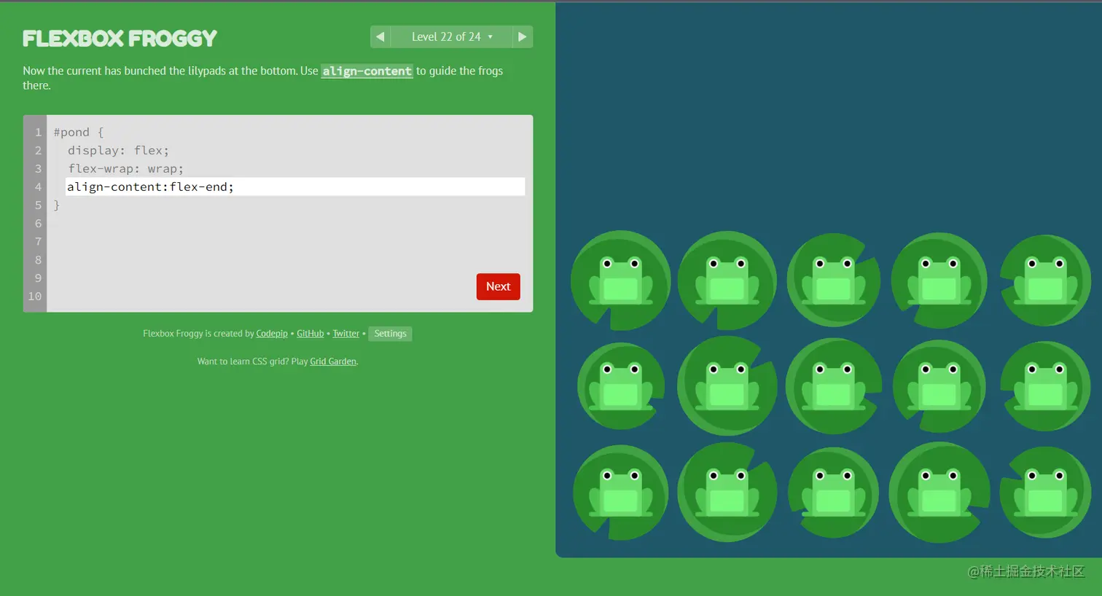Click line number 10 in the editor

[x=35, y=296]
